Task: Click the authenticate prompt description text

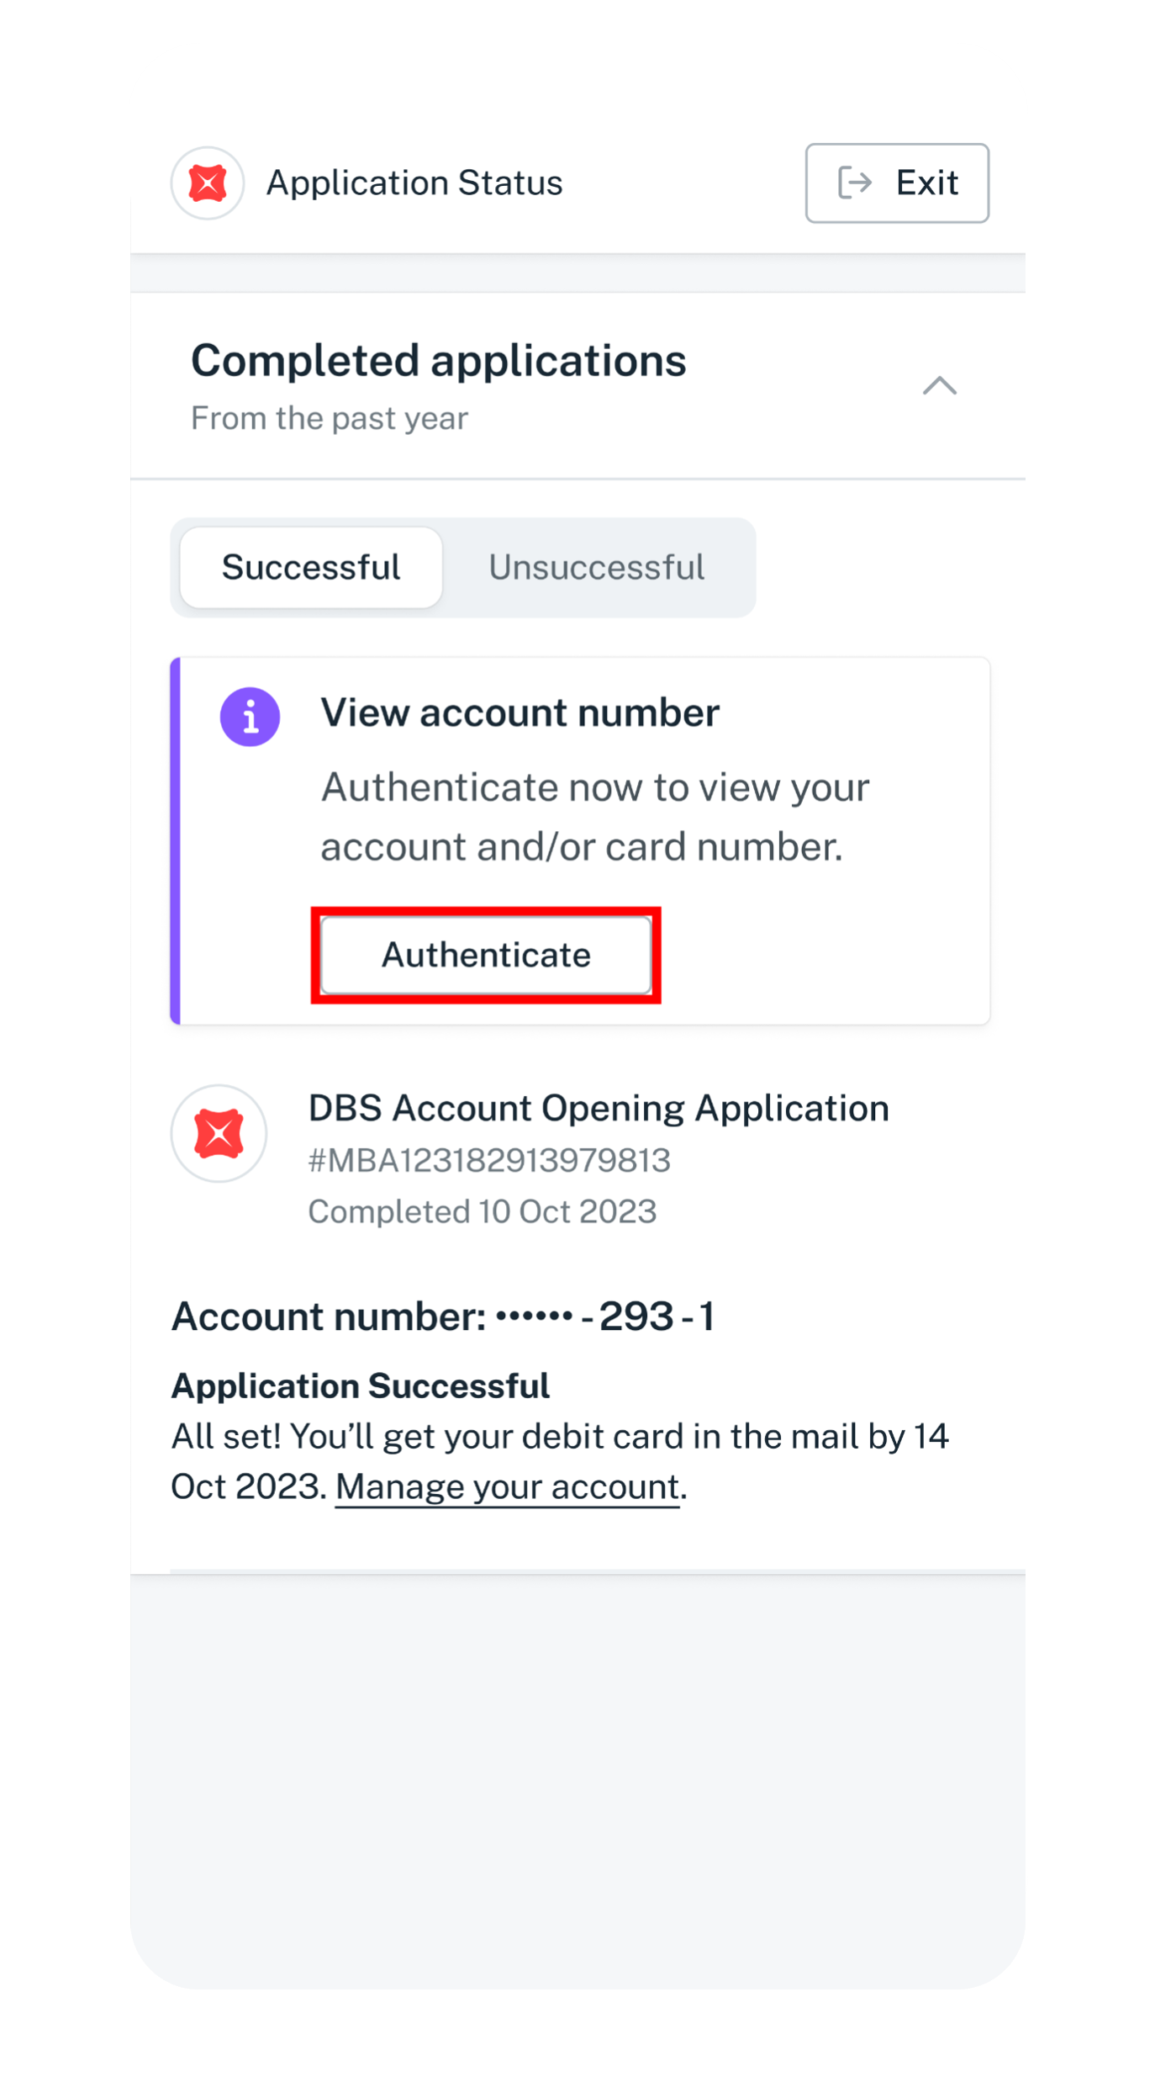Action: (x=595, y=817)
